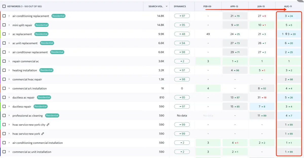
Task: Check the 'ac unit replacement' checkbox
Action: coord(4,43)
